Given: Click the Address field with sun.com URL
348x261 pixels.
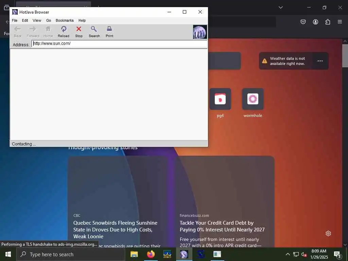Looking at the screenshot, I should [119, 44].
